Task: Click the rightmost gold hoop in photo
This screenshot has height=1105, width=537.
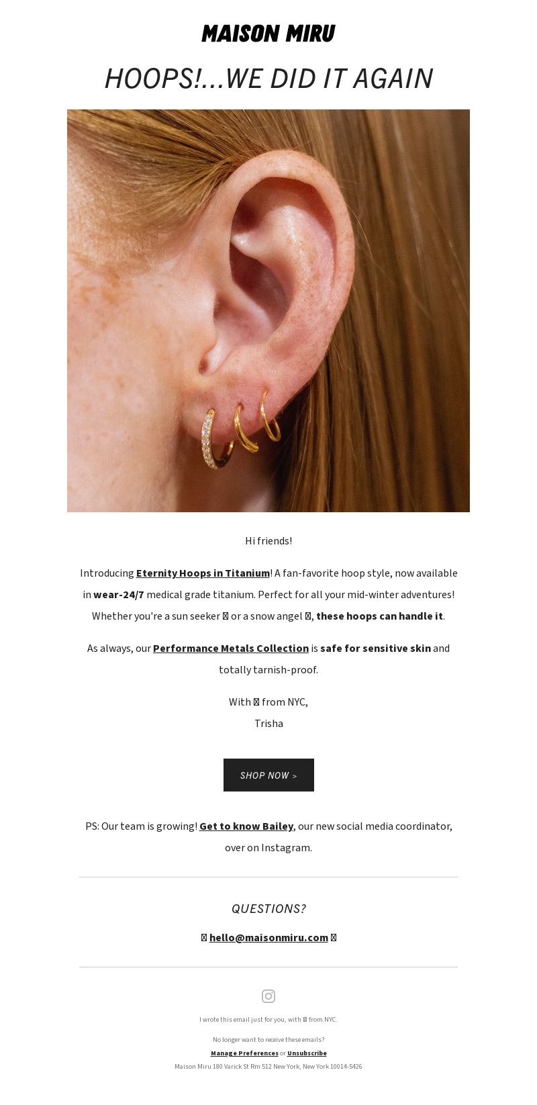Action: [269, 416]
